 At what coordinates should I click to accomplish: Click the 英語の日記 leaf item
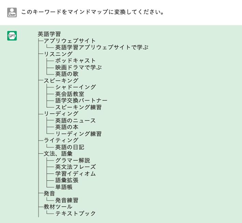tap(70, 147)
